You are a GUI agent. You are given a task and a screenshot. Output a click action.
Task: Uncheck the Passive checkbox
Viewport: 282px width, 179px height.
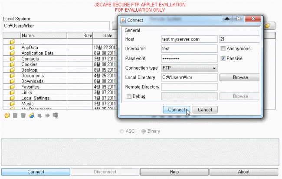223,58
